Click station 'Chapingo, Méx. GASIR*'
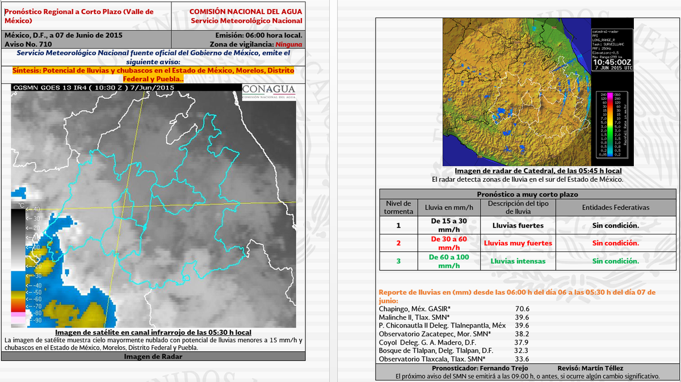 (x=415, y=309)
